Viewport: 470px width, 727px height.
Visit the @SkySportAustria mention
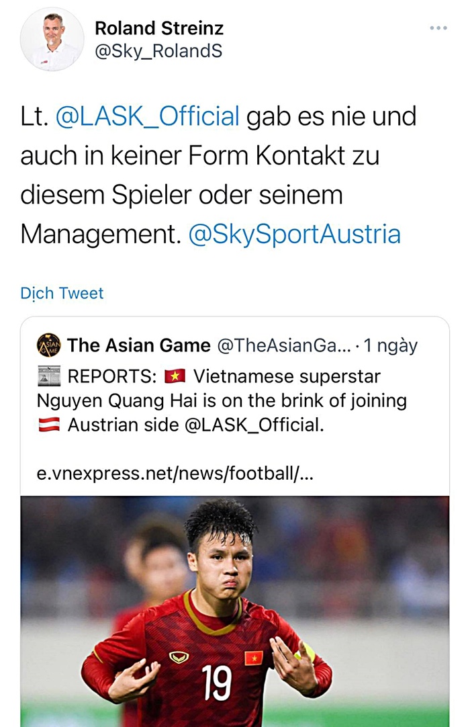pos(295,233)
